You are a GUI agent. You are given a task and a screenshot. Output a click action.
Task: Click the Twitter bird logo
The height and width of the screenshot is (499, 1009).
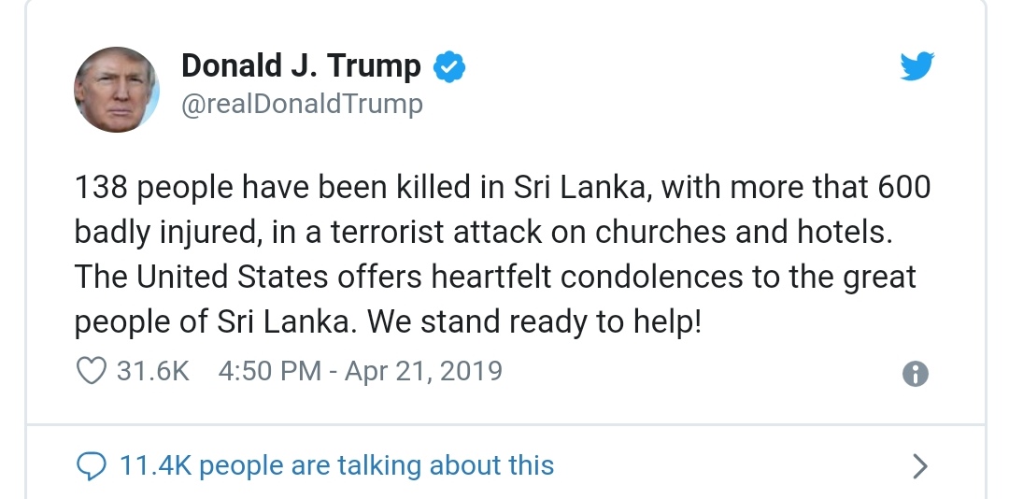coord(917,66)
